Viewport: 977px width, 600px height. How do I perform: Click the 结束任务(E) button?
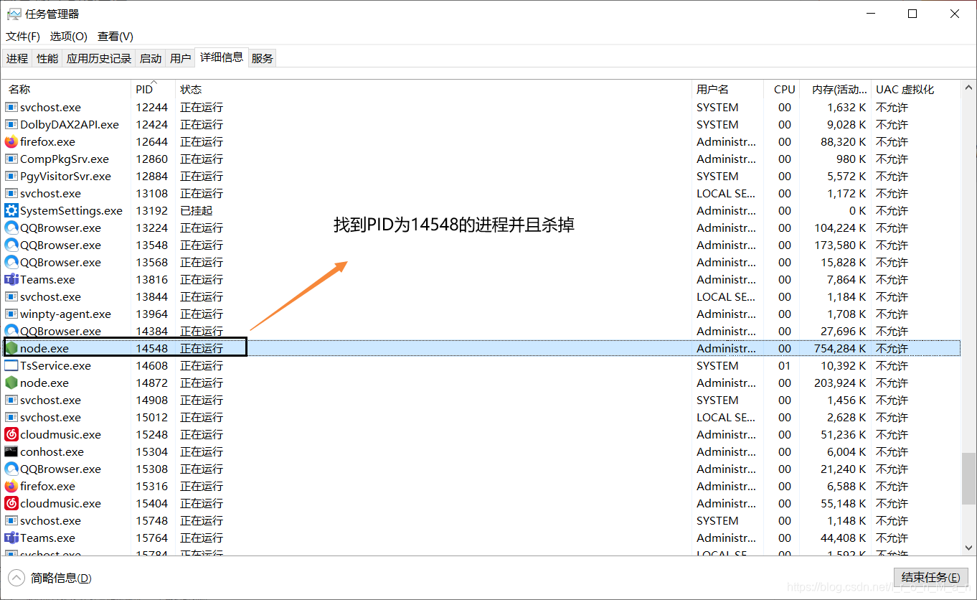point(930,577)
